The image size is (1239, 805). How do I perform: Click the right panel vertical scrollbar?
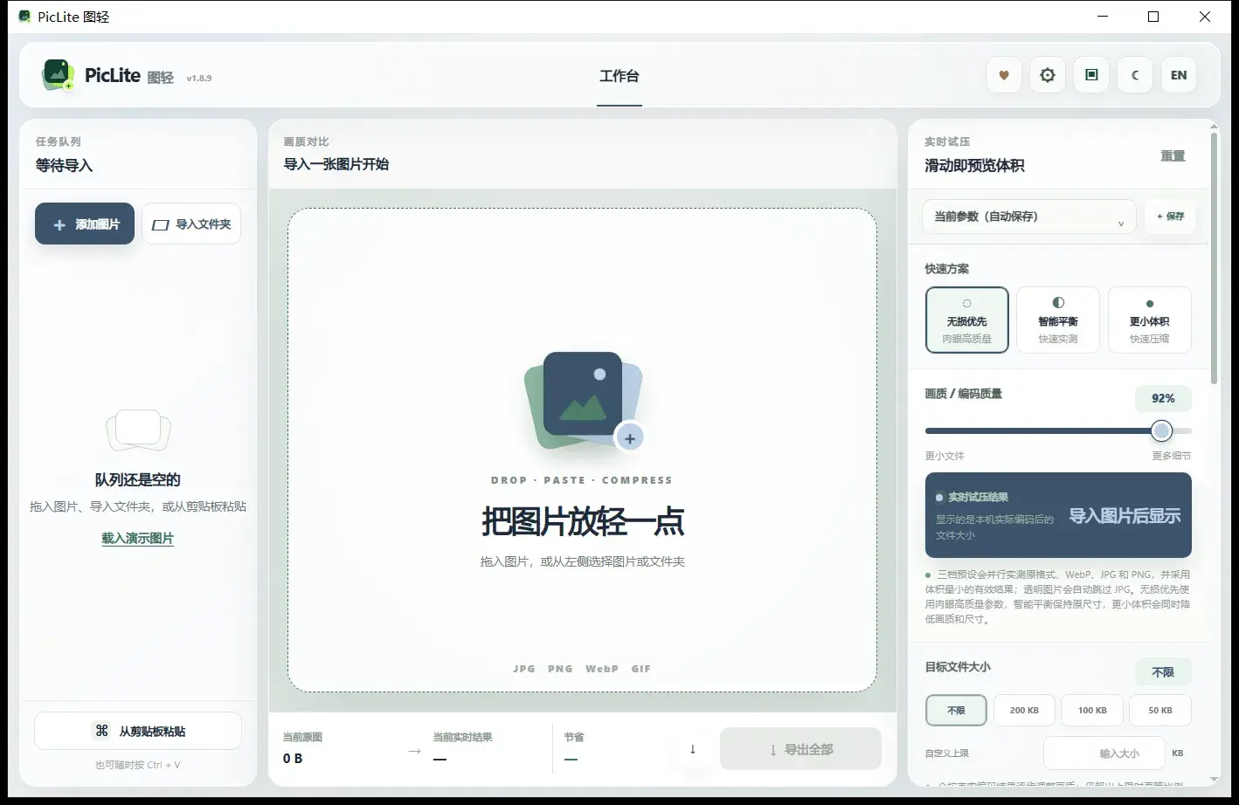coord(1215,258)
